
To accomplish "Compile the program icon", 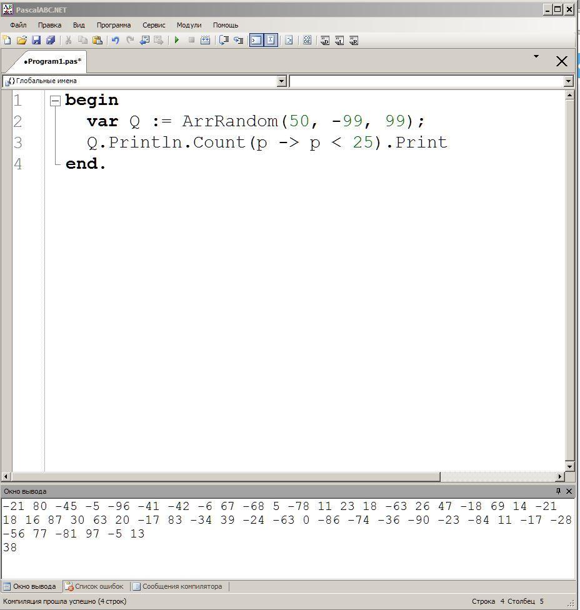I will click(206, 40).
